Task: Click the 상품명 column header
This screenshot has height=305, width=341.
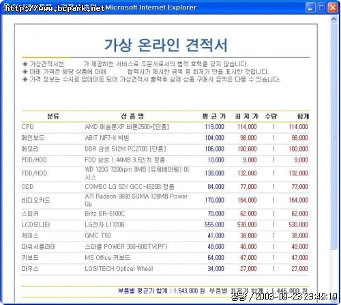Action: click(132, 116)
